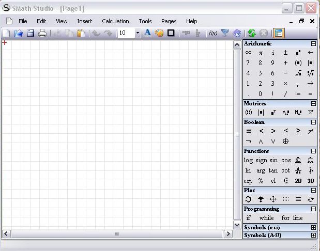Open the Edit menu
The width and height of the screenshot is (320, 251).
click(41, 21)
